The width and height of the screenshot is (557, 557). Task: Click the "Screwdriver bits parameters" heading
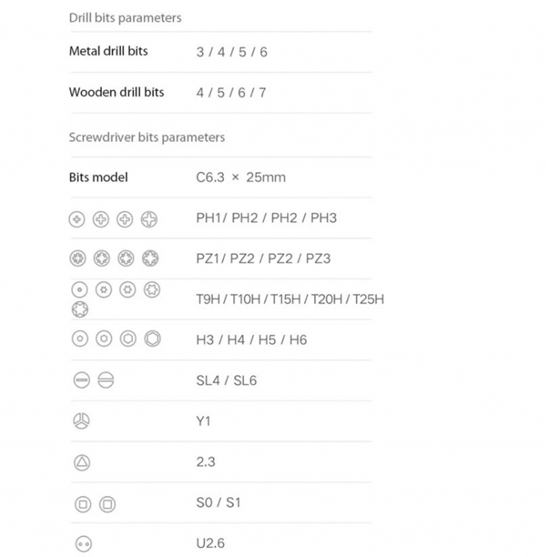tap(147, 137)
